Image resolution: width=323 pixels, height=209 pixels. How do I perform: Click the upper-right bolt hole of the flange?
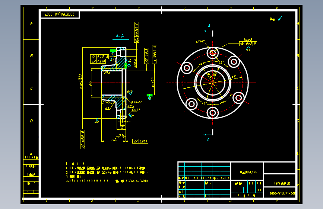pos(234,62)
